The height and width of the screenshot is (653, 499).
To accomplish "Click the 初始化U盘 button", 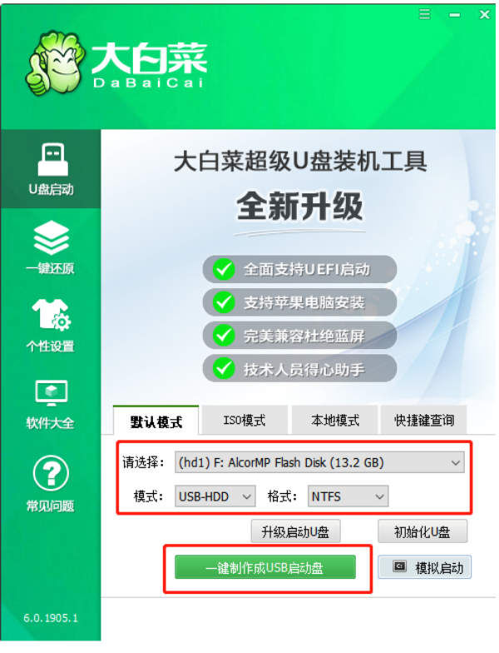I will (x=422, y=531).
